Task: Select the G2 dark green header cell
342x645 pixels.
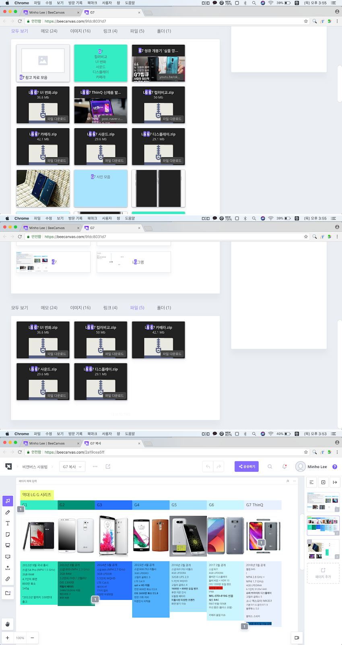Action: tap(76, 505)
